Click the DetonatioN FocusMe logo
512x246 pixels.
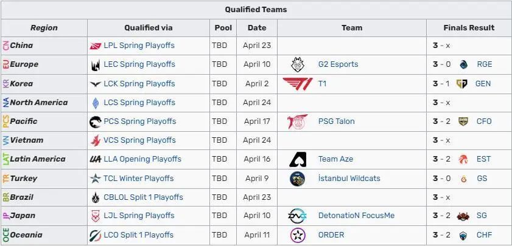(298, 216)
